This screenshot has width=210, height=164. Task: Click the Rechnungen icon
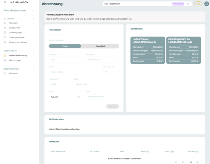[x=5, y=60]
